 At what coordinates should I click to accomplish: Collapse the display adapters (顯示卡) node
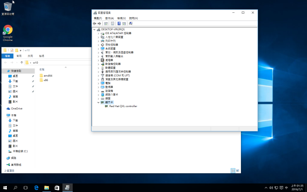pyautogui.click(x=98, y=102)
